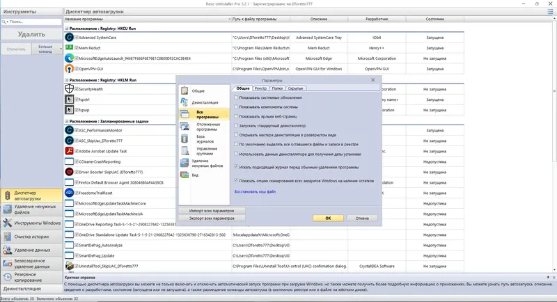Open Деинсталляция section in sidebar
This screenshot has height=302, width=557.
click(x=31, y=289)
